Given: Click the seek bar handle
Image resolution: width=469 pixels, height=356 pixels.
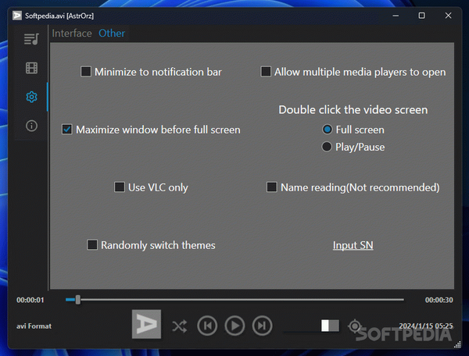Looking at the screenshot, I should (77, 300).
